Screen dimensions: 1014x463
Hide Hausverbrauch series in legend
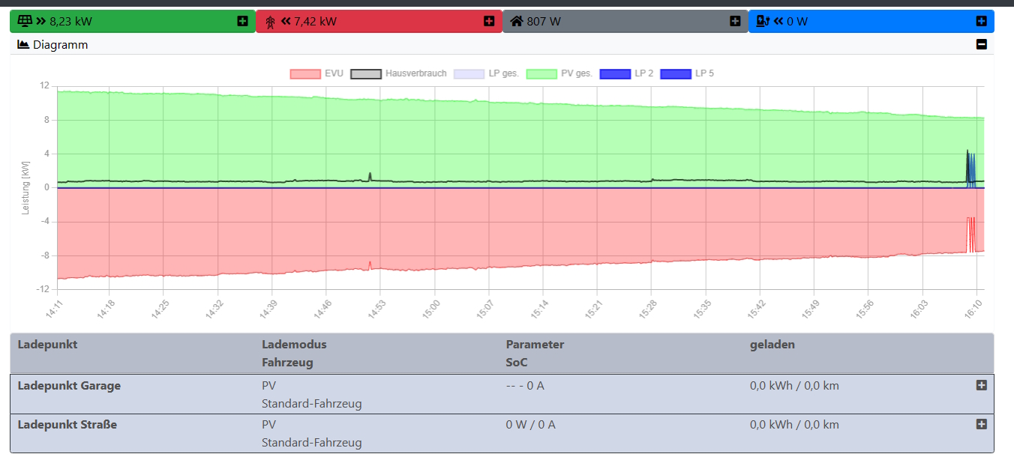[398, 73]
